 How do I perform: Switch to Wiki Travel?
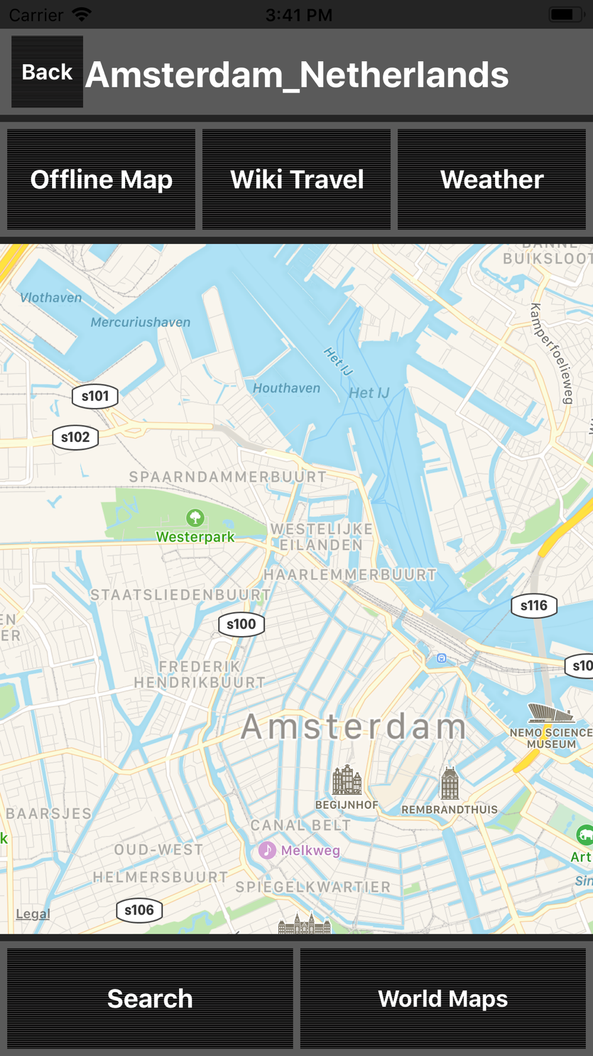296,179
